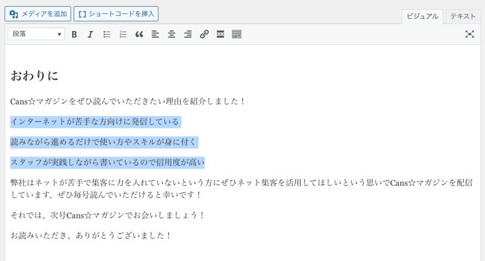This screenshot has width=485, height=261.
Task: Place cursor in お読みいただき、ありがとうございました line
Action: [x=91, y=235]
